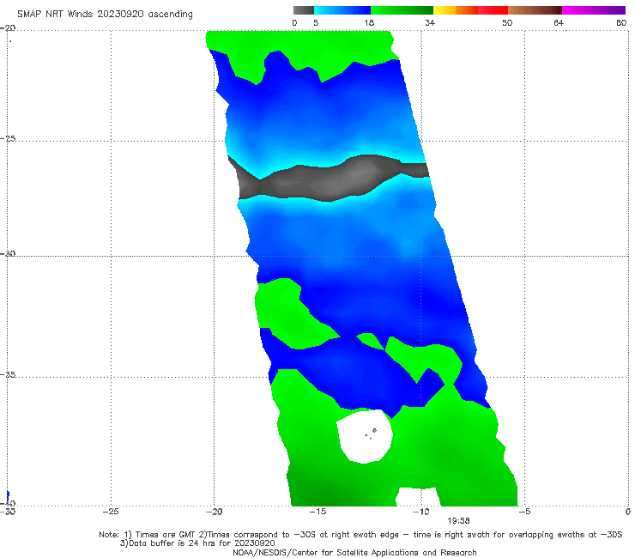Select the green 18–34 segment of the color bar

coord(402,10)
